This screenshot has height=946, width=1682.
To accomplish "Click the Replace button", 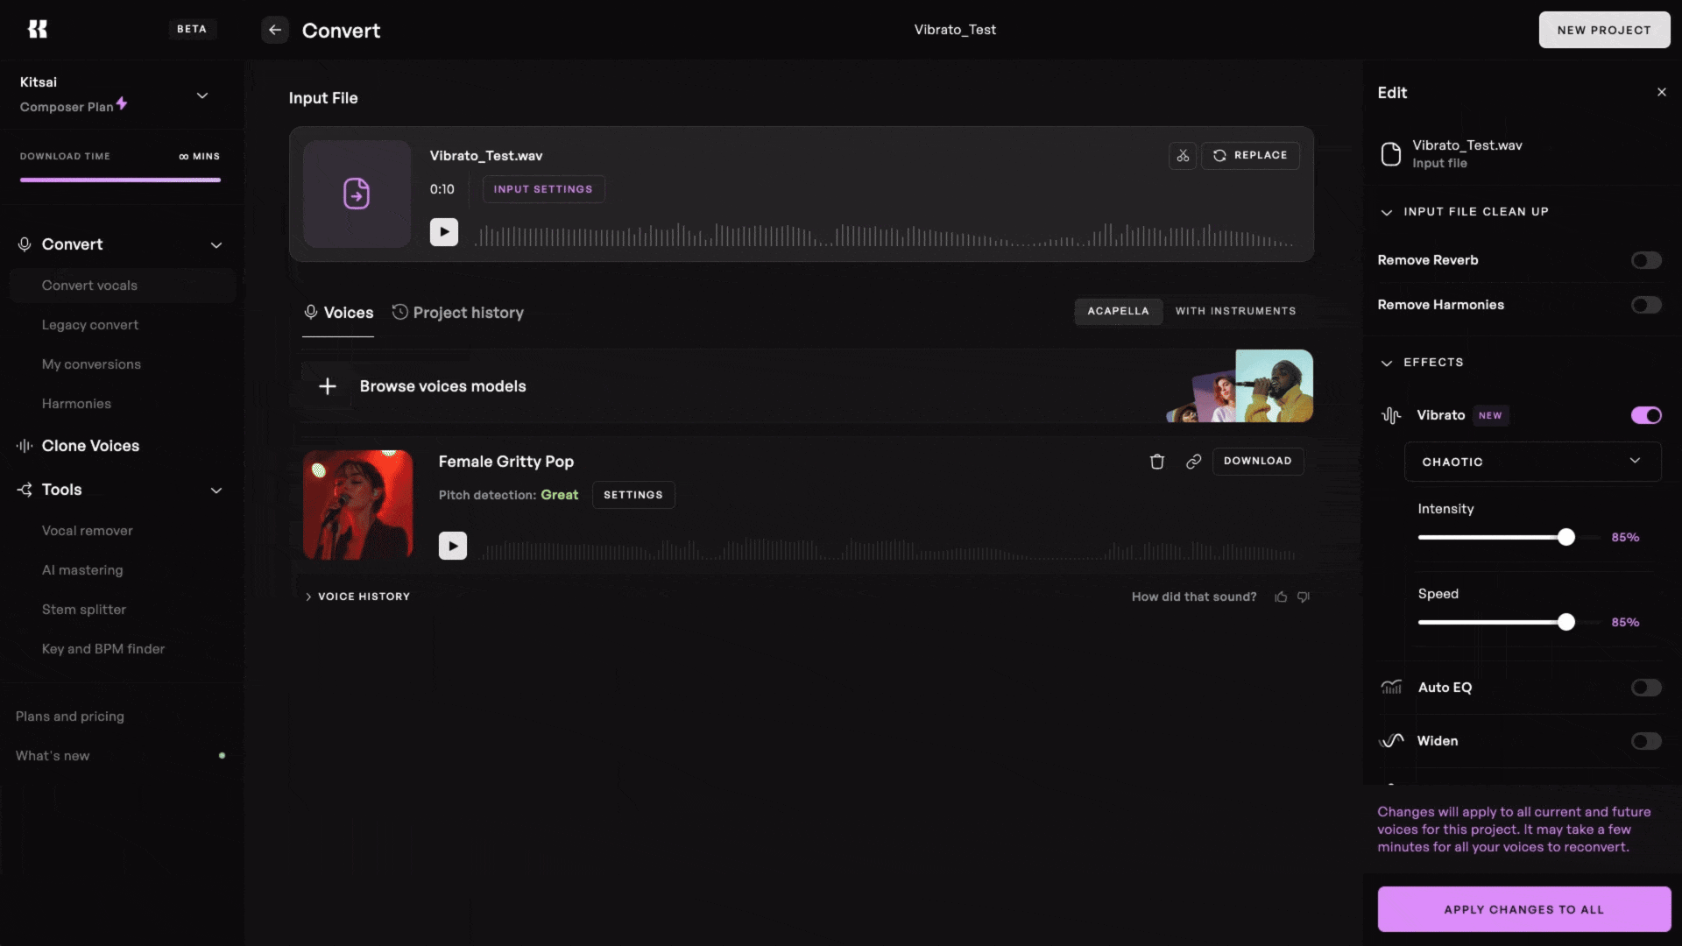I will click(x=1250, y=156).
